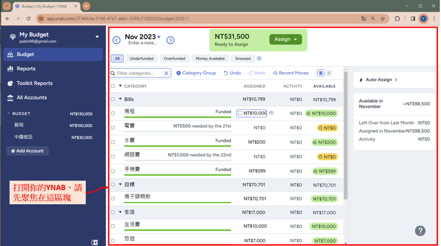Click 水費 available NT$200 pill
The image size is (441, 246).
[x=325, y=142]
